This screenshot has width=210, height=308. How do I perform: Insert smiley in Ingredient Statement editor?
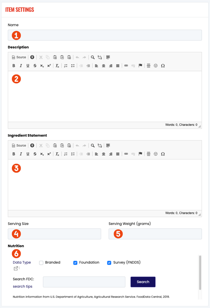[x=156, y=154]
